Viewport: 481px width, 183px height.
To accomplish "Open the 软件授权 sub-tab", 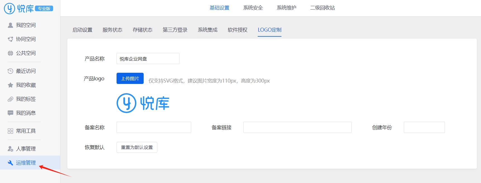I will click(x=238, y=30).
